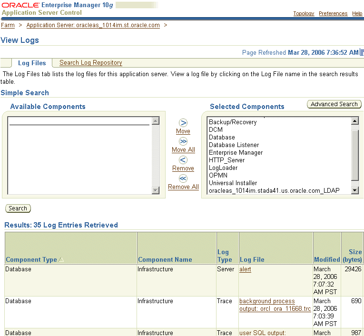Sort by Component Type column triangle
Screen dimensions: 364x336
pyautogui.click(x=61, y=259)
